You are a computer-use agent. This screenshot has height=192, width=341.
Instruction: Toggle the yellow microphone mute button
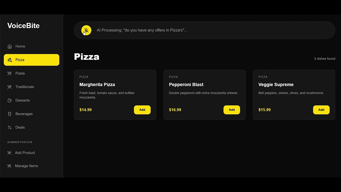point(86,30)
